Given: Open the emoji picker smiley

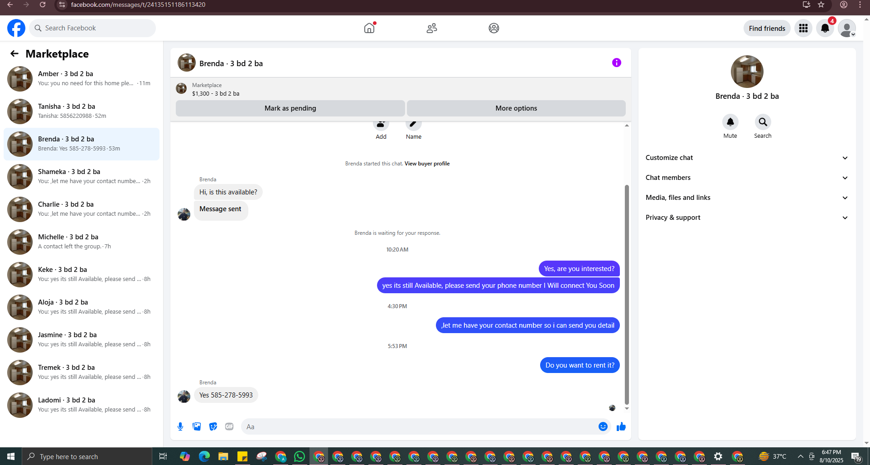Looking at the screenshot, I should (603, 426).
